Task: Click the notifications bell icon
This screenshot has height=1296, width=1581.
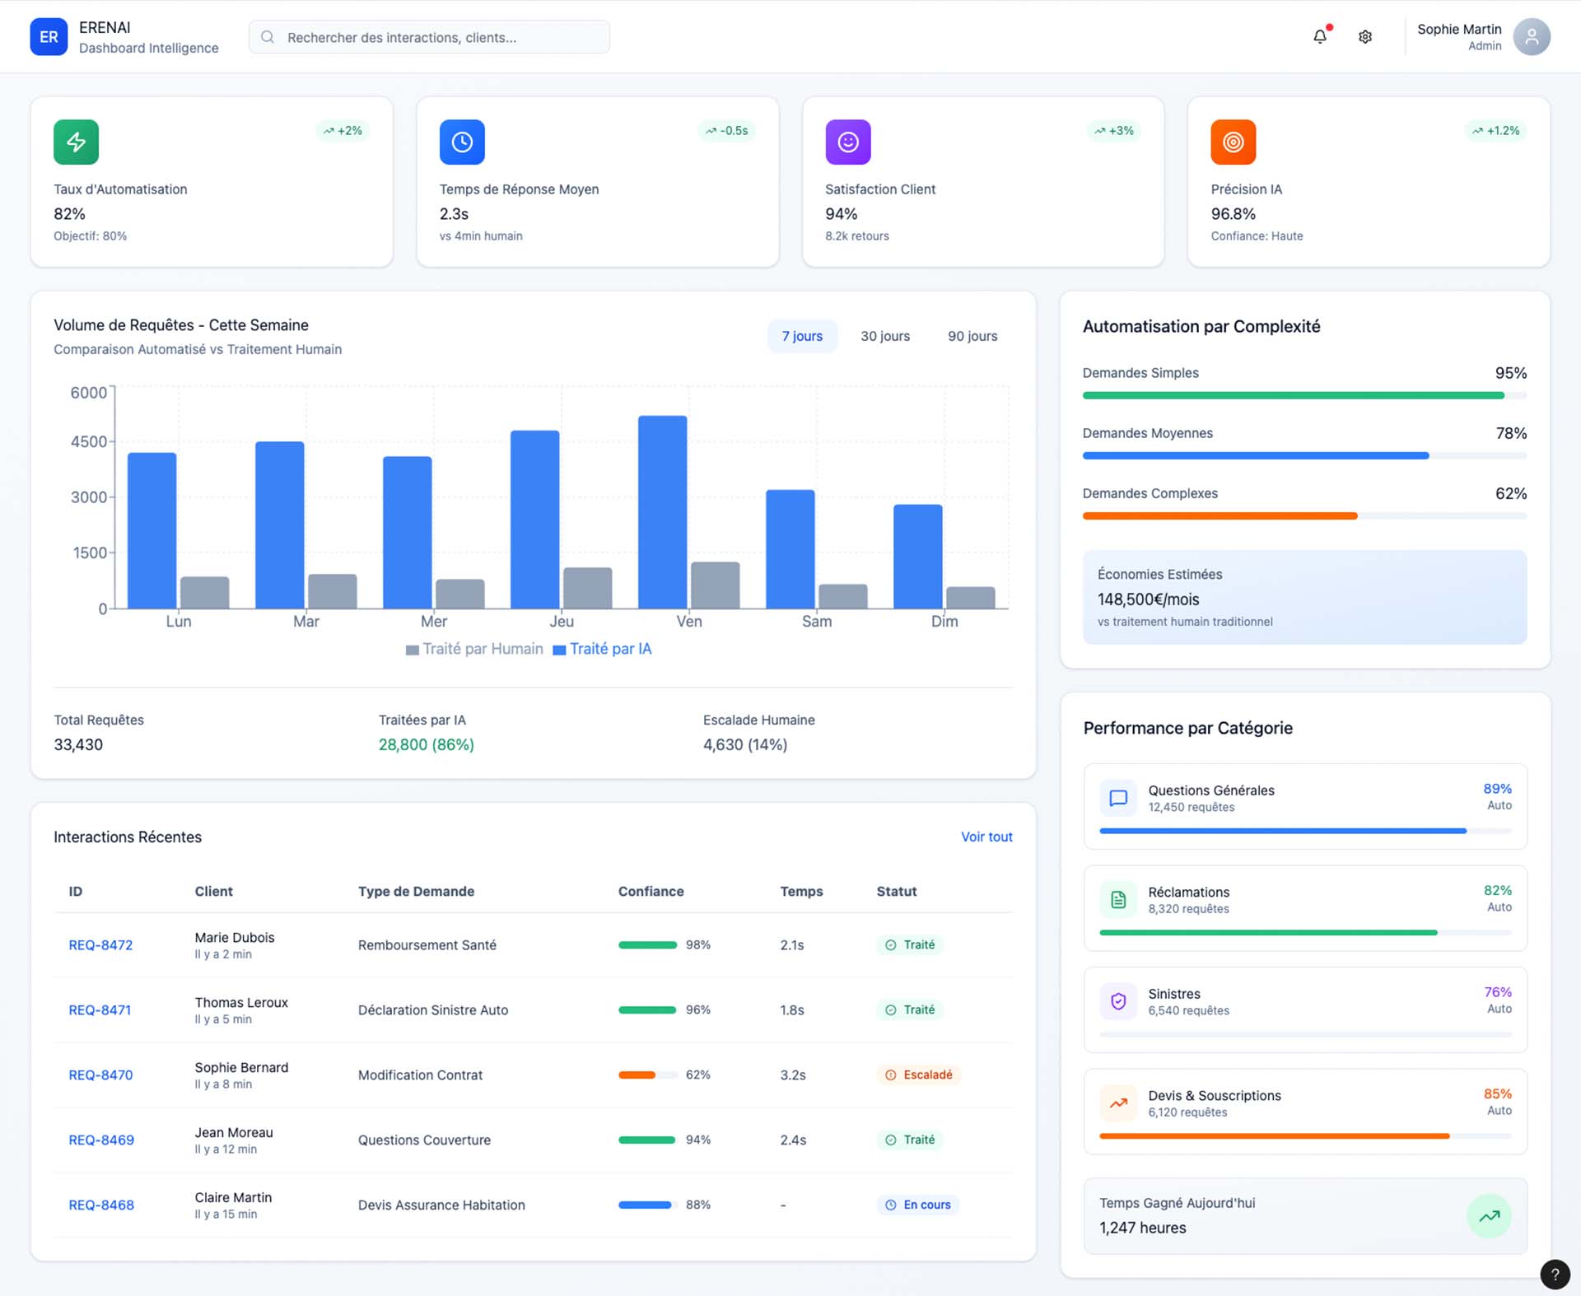Action: click(1320, 36)
